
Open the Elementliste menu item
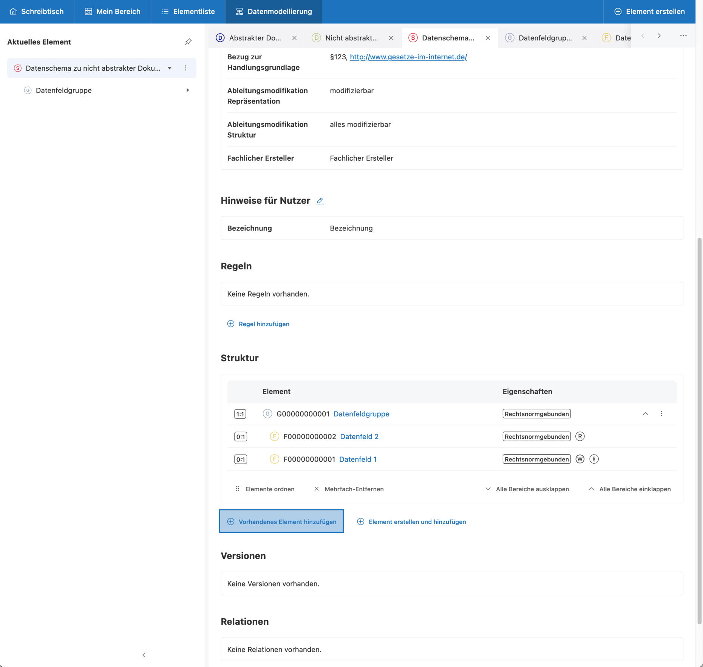188,12
